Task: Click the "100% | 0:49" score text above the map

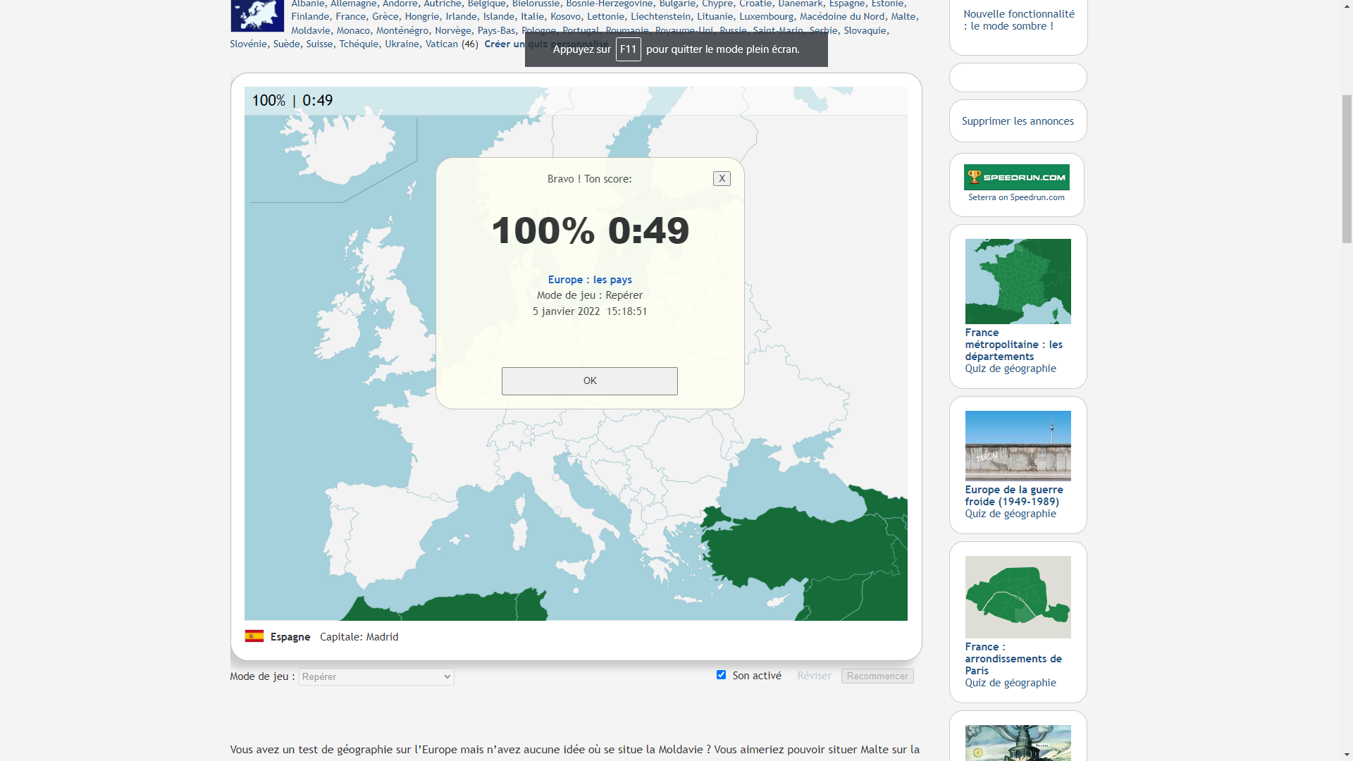Action: tap(292, 101)
